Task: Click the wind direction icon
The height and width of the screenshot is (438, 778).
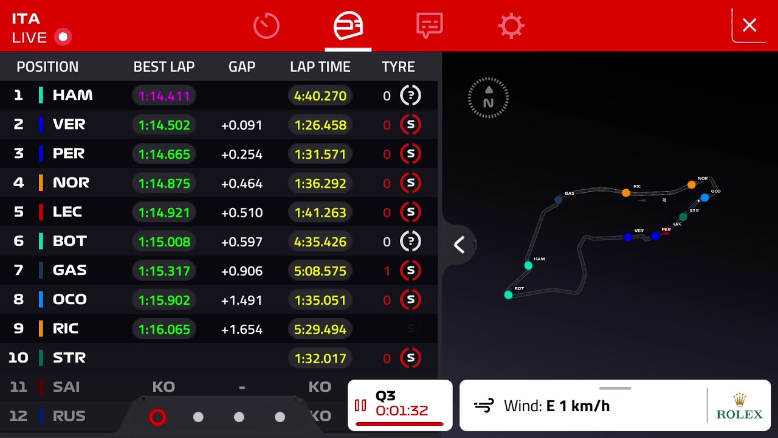Action: (x=484, y=406)
